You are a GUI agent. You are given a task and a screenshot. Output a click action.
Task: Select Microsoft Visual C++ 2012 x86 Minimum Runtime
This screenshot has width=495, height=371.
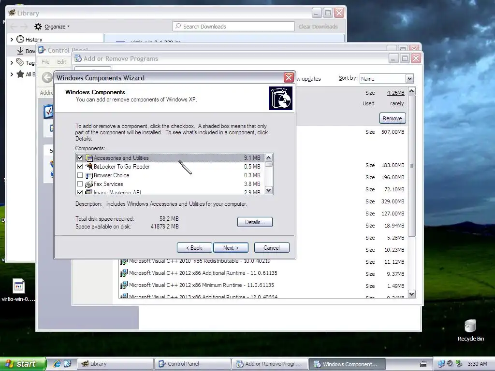coord(202,285)
